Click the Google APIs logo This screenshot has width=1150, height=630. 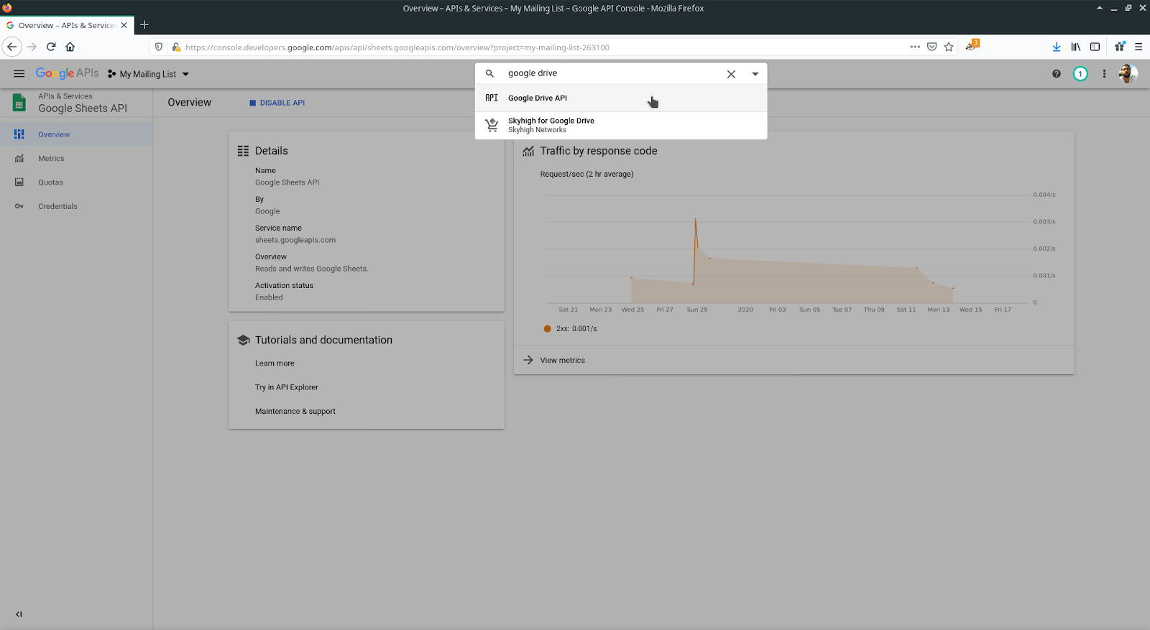click(68, 73)
